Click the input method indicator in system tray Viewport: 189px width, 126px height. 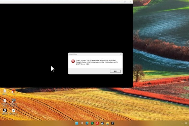[x=186, y=123]
